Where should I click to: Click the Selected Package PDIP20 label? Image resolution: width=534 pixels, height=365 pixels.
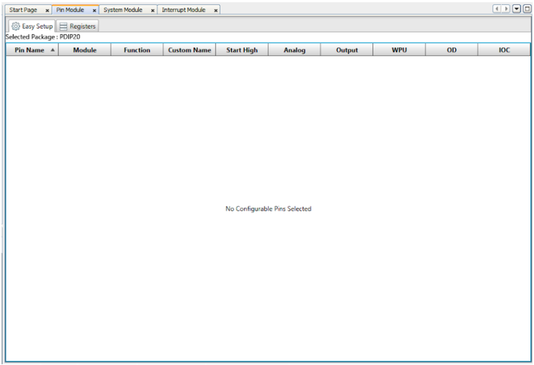[x=43, y=36]
